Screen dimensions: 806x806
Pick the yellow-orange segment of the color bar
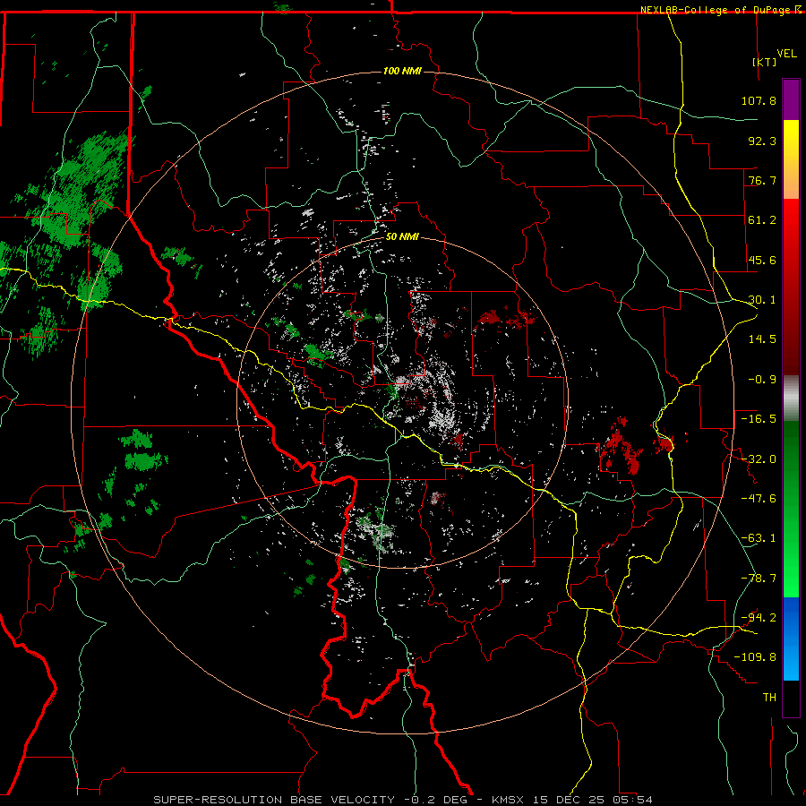click(x=791, y=159)
